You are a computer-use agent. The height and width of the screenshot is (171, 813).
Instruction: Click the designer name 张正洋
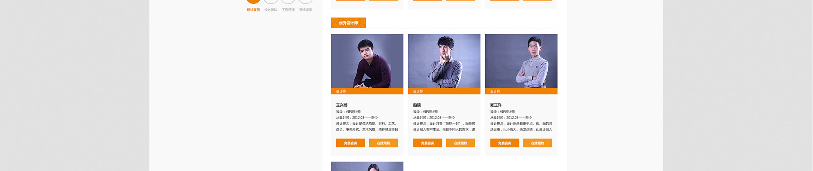pos(496,105)
